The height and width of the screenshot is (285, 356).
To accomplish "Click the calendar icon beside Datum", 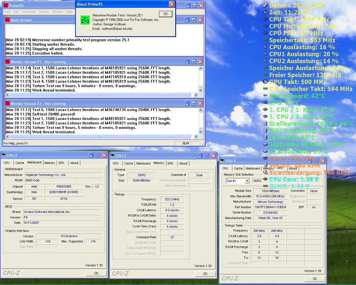I will (265, 5).
